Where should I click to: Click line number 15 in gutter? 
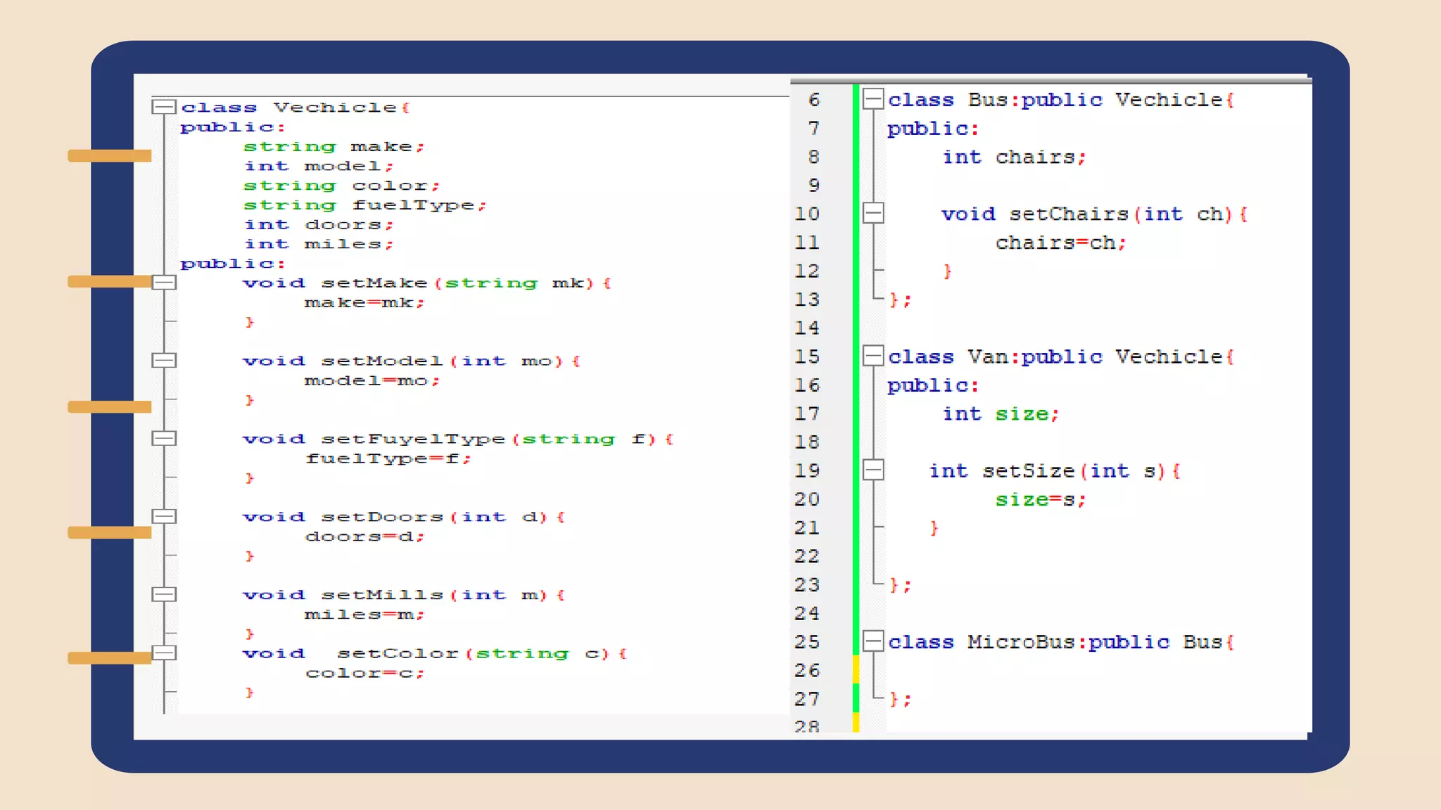coord(808,356)
